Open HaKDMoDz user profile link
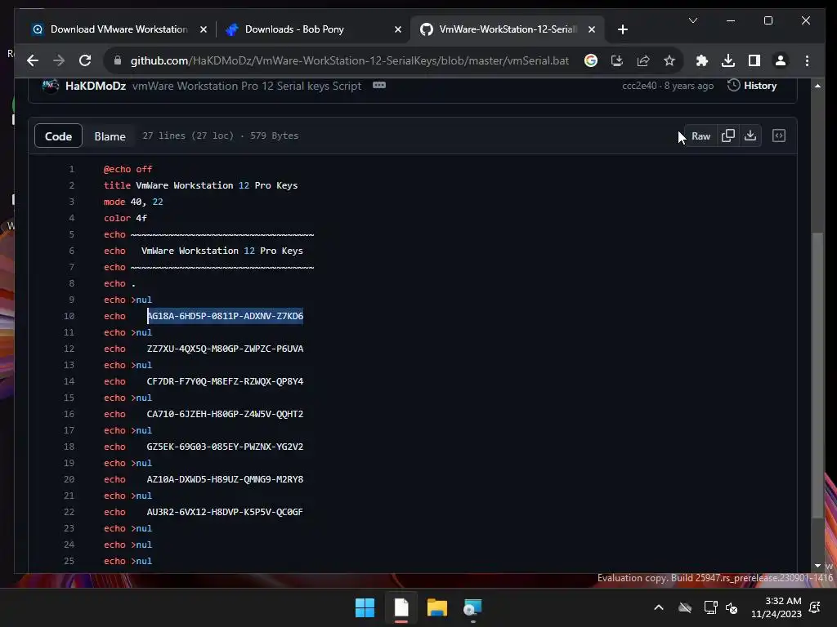The width and height of the screenshot is (837, 627). pos(96,86)
